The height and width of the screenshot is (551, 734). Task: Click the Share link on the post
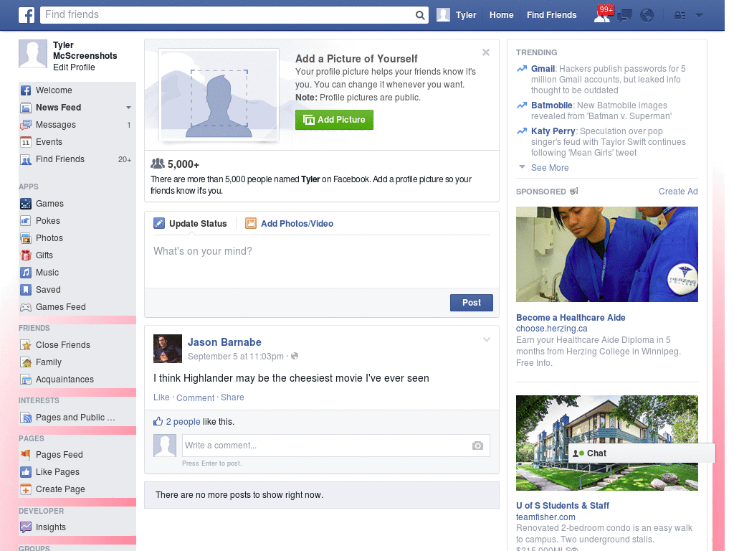pos(232,397)
